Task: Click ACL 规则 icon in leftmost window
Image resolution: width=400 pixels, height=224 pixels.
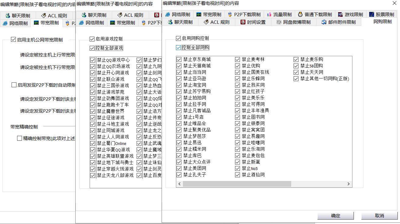Action: click(44, 16)
